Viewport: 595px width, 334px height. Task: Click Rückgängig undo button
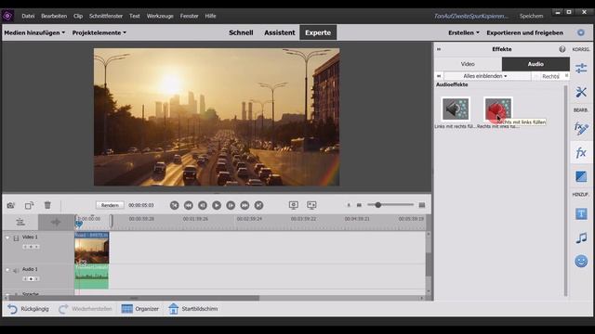[x=29, y=309]
